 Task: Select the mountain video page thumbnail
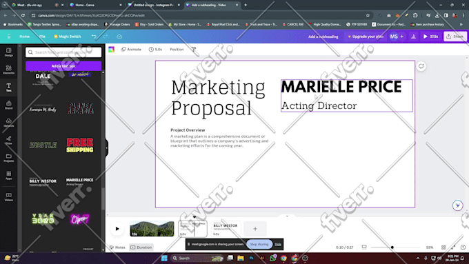(152, 229)
